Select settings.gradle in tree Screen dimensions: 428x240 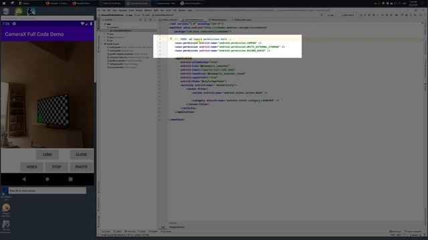pos(122,64)
